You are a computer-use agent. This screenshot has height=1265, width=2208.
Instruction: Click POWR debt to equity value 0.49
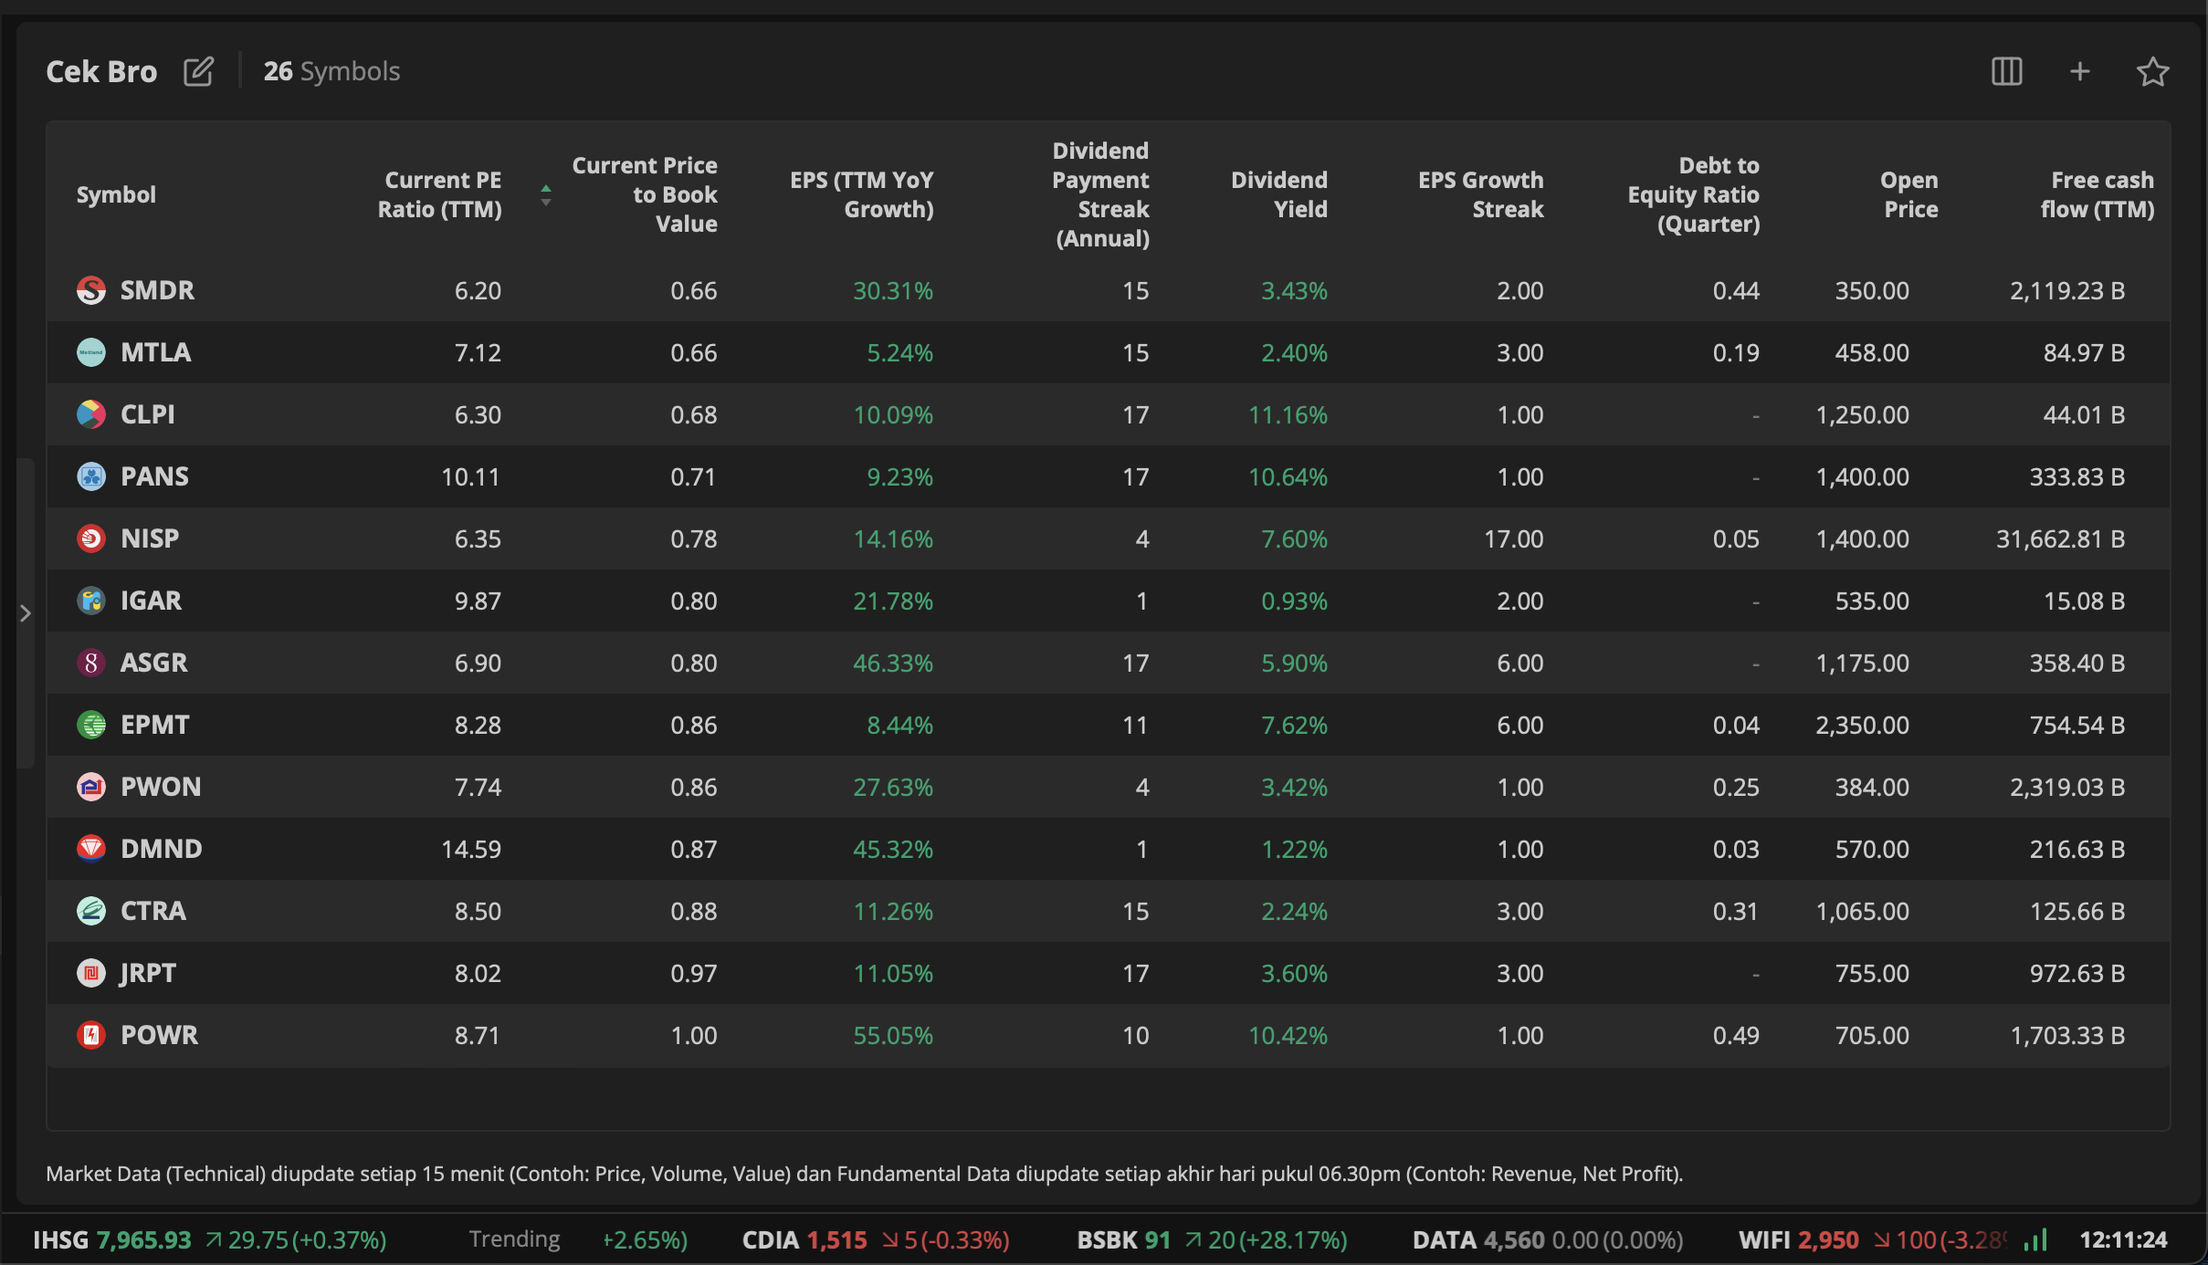pos(1736,1035)
